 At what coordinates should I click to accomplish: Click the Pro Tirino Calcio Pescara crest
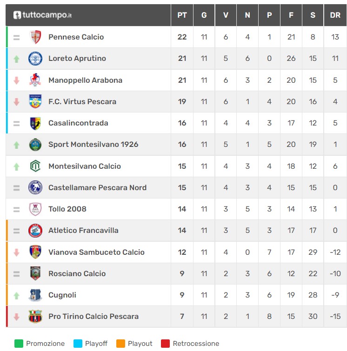point(35,316)
